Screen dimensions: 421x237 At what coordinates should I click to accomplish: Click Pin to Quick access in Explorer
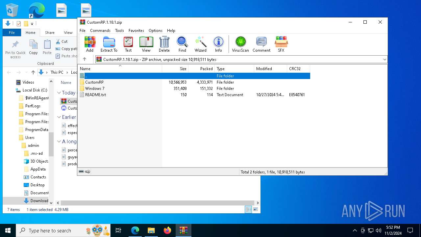[15, 49]
